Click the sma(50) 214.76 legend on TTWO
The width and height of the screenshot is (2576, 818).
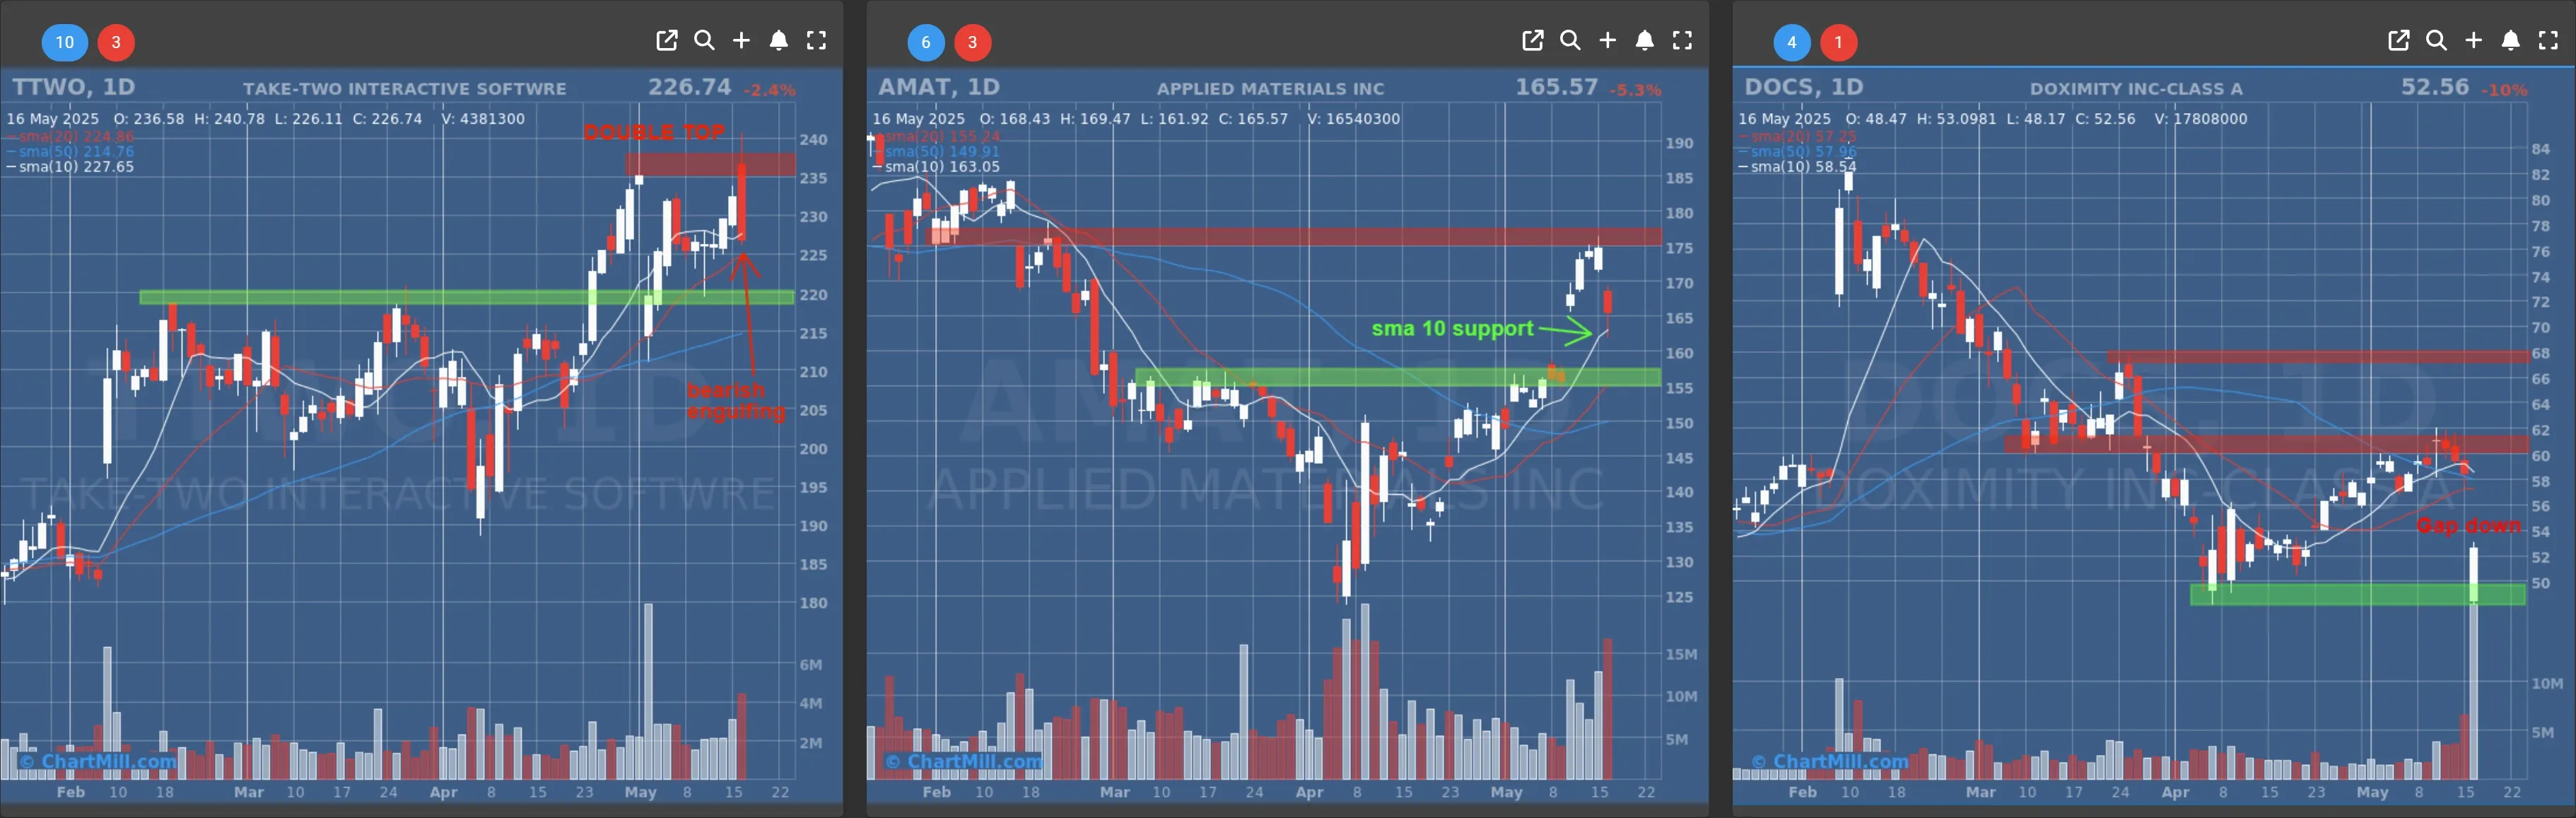click(70, 152)
